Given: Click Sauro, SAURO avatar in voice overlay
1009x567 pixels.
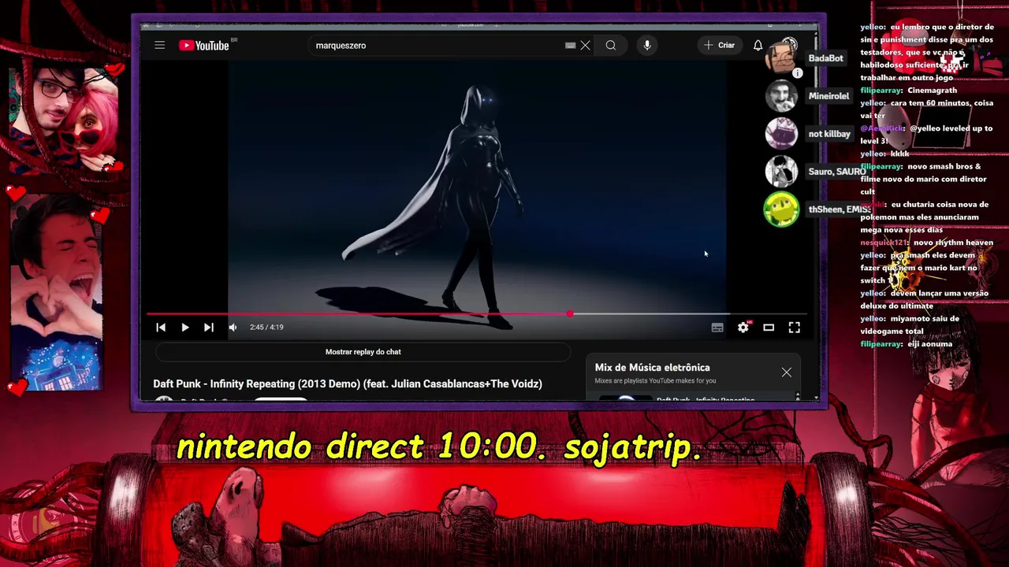Looking at the screenshot, I should point(781,172).
